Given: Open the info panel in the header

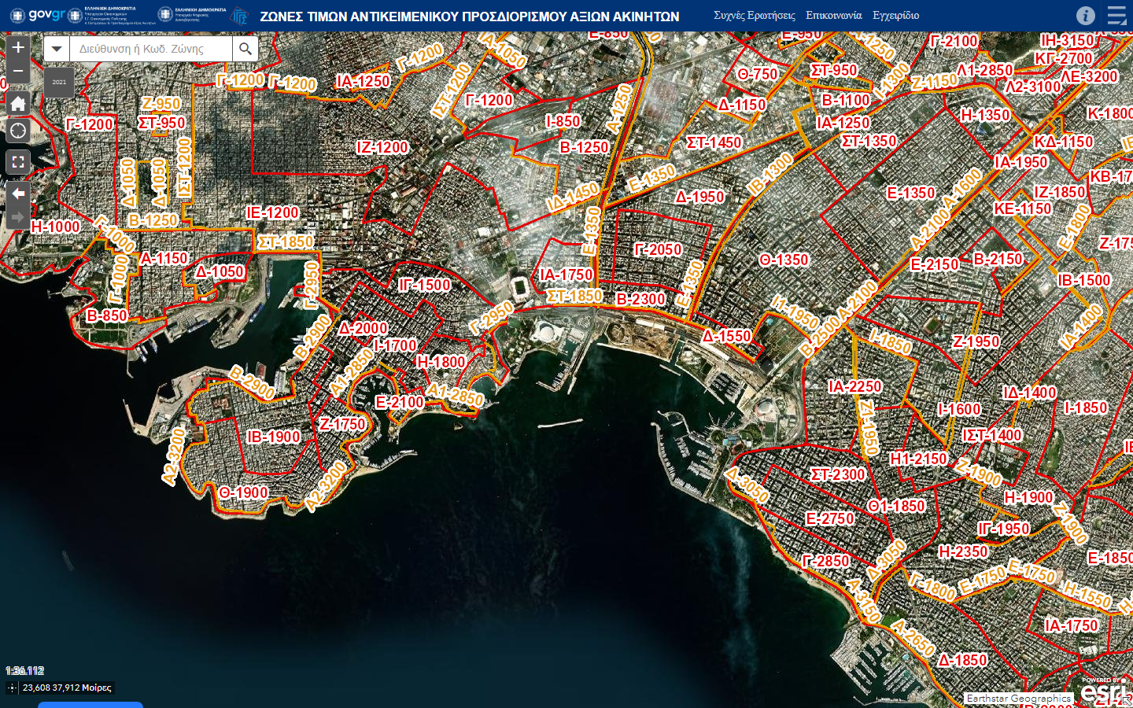Looking at the screenshot, I should [x=1085, y=16].
